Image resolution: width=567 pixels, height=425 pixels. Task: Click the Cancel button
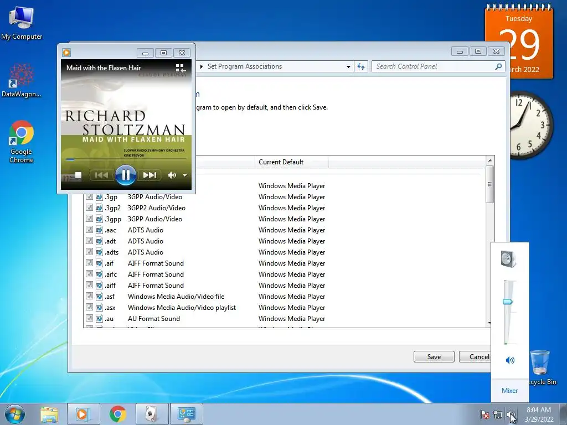tap(475, 357)
